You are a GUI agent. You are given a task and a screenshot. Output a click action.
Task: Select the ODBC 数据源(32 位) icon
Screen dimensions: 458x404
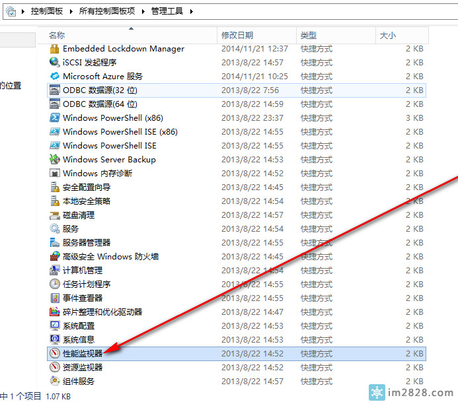[x=54, y=90]
